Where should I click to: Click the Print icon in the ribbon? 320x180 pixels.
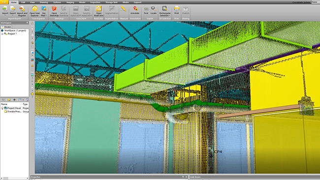(177, 10)
